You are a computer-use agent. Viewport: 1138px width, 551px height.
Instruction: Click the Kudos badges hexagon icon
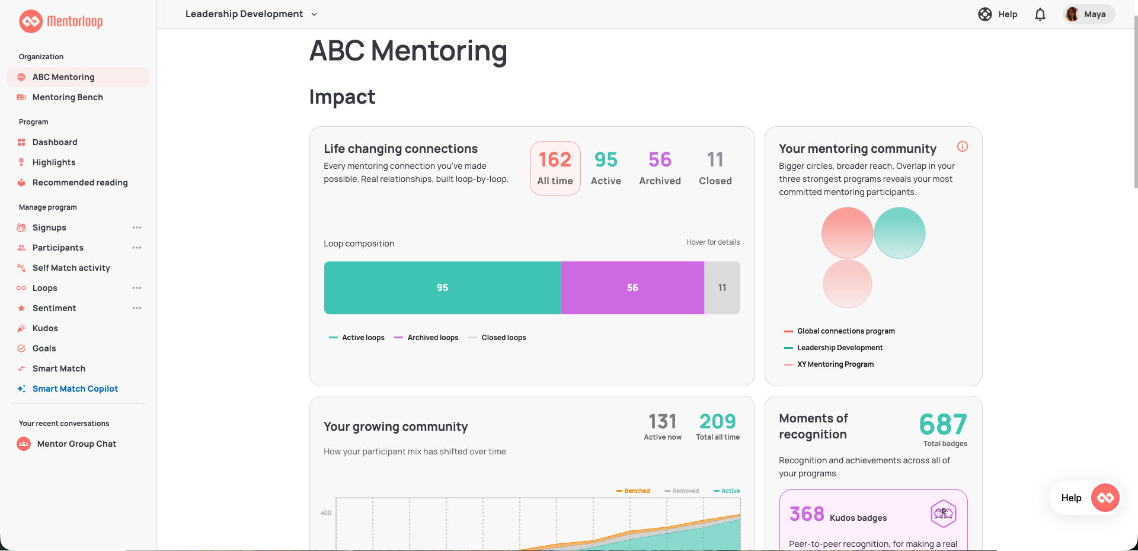944,514
